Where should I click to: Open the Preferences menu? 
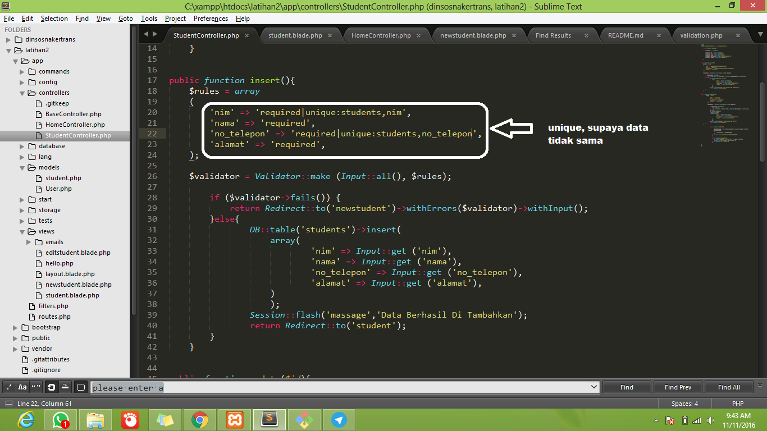[210, 19]
